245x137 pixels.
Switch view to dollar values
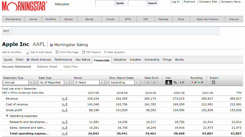169,82
